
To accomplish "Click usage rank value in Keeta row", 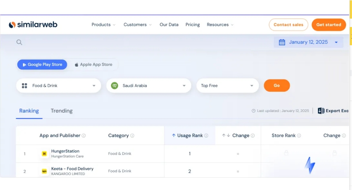I will (x=190, y=171).
